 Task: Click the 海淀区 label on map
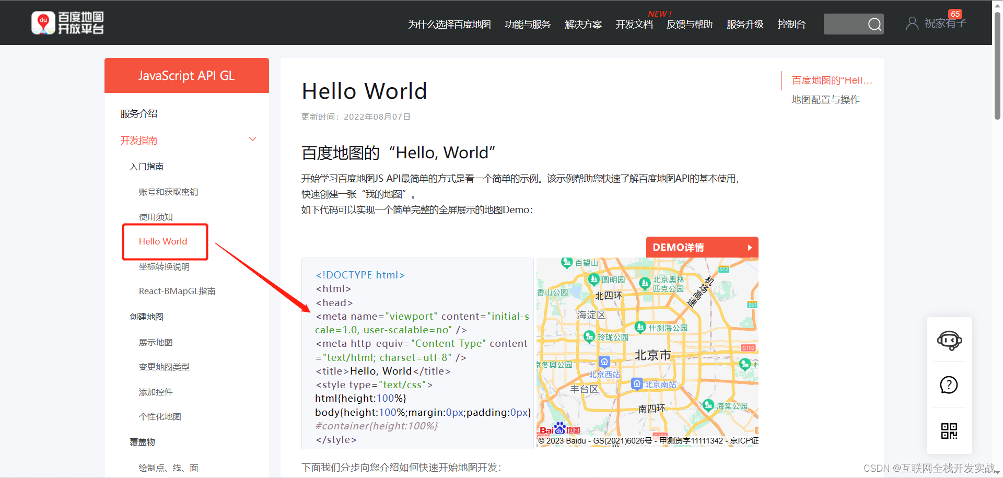591,315
